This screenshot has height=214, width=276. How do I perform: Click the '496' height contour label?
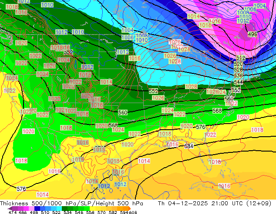252,34
